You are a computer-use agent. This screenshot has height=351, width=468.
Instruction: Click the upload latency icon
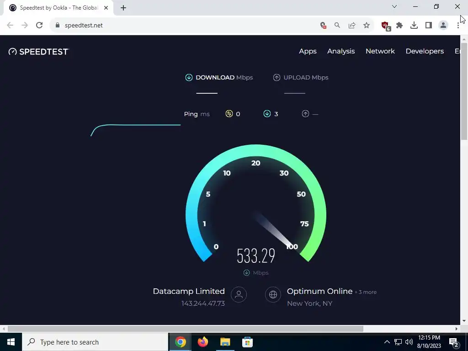(x=305, y=114)
